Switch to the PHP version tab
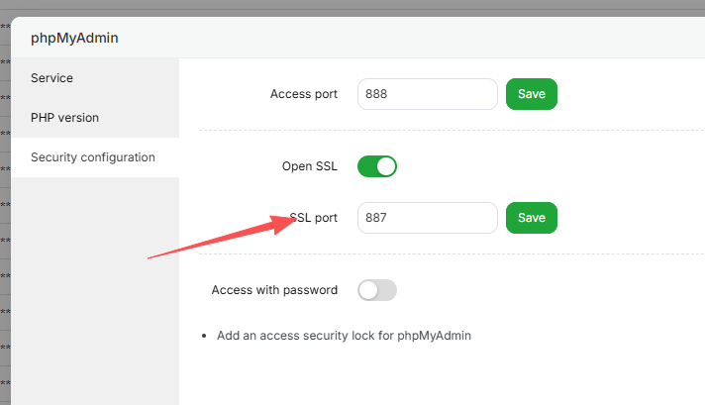705x405 pixels. coord(64,118)
